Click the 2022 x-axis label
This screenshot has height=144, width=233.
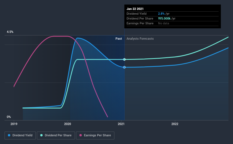click(175, 124)
